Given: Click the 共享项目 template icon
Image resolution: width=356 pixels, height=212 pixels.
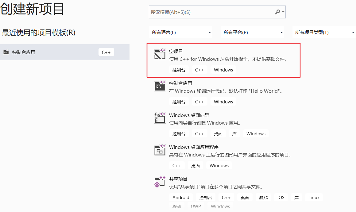Looking at the screenshot, I should [160, 182].
